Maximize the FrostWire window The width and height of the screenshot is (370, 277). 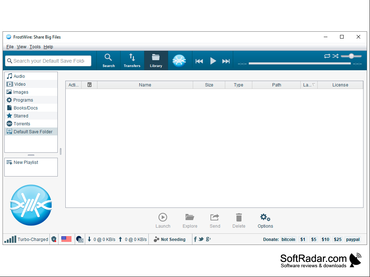[x=342, y=37]
